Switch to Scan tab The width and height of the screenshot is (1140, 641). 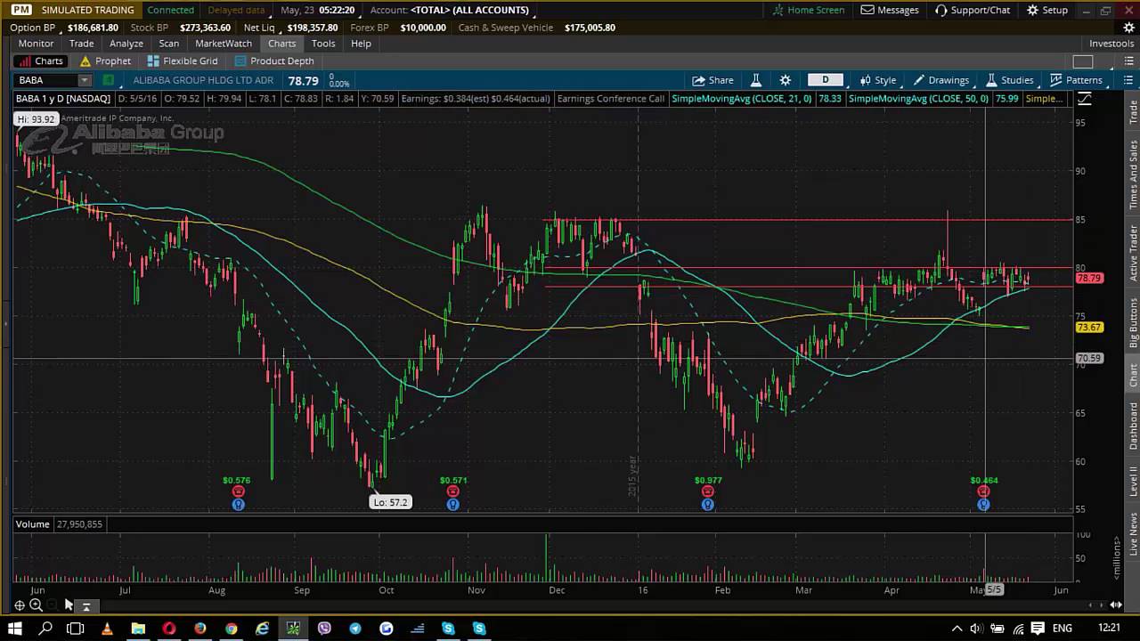[x=169, y=44]
